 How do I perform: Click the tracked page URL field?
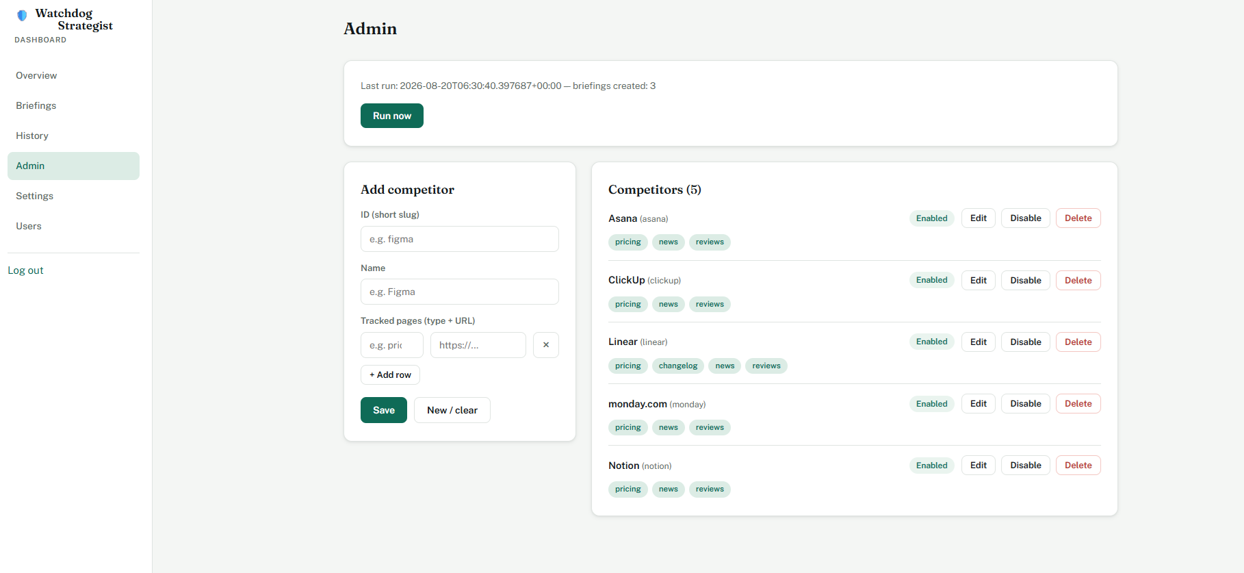pos(478,345)
